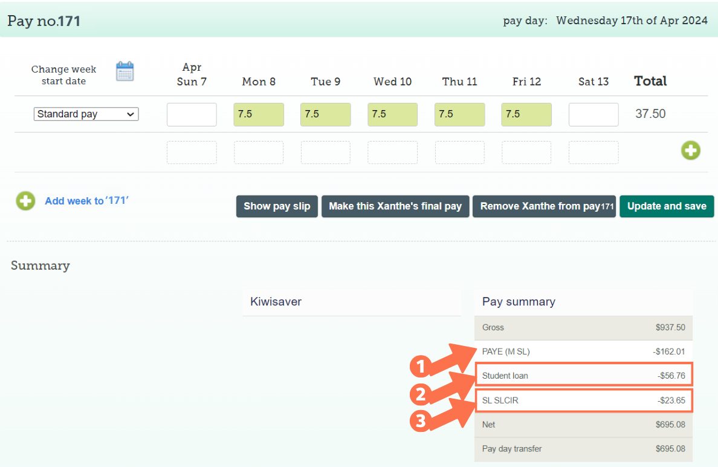This screenshot has width=718, height=467.
Task: Open the week start date calendar icon
Action: pyautogui.click(x=125, y=71)
